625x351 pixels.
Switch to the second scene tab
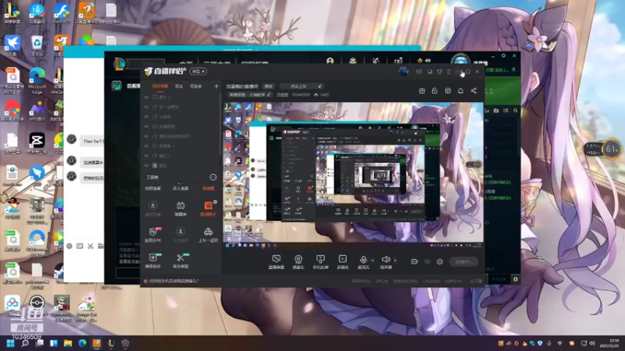[x=179, y=87]
